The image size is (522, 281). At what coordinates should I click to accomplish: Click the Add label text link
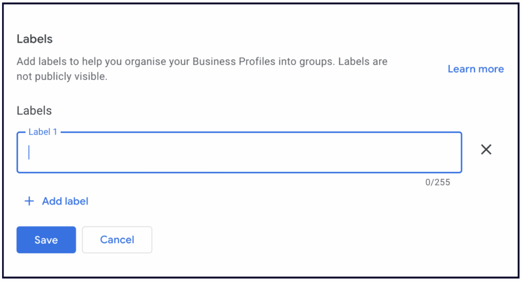click(65, 201)
